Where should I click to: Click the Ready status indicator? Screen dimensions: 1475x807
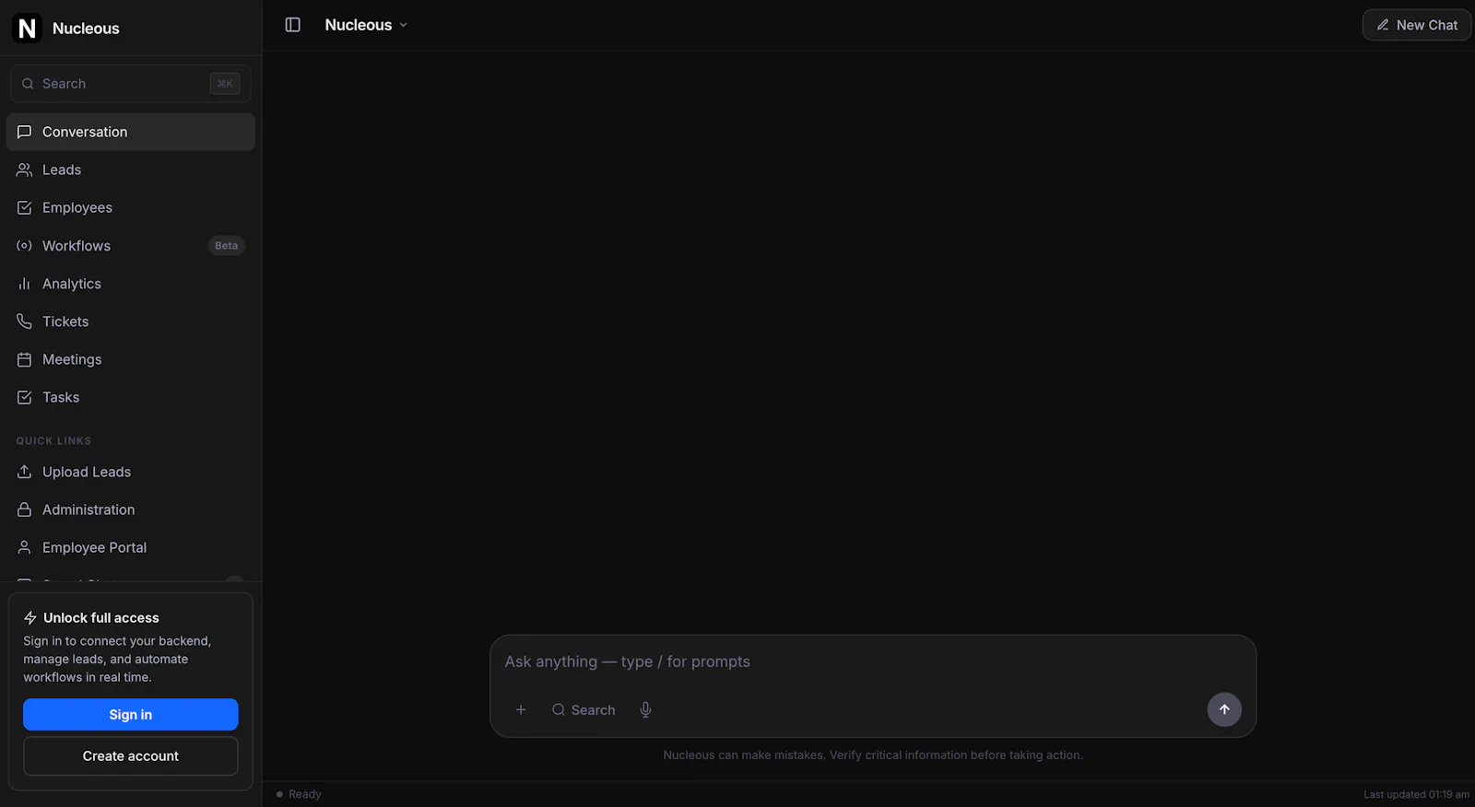pos(300,794)
